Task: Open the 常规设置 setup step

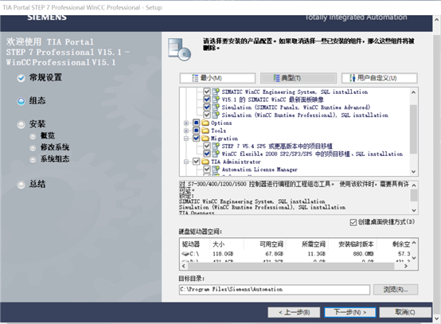Action: coord(40,78)
